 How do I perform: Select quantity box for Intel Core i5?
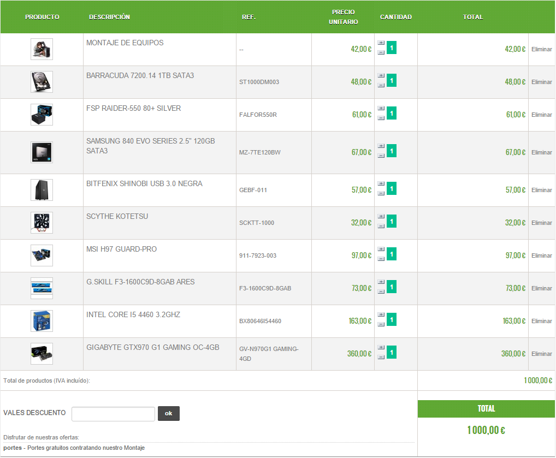tap(392, 319)
